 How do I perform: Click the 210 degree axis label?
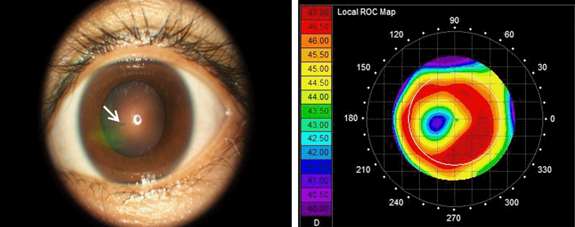(363, 170)
